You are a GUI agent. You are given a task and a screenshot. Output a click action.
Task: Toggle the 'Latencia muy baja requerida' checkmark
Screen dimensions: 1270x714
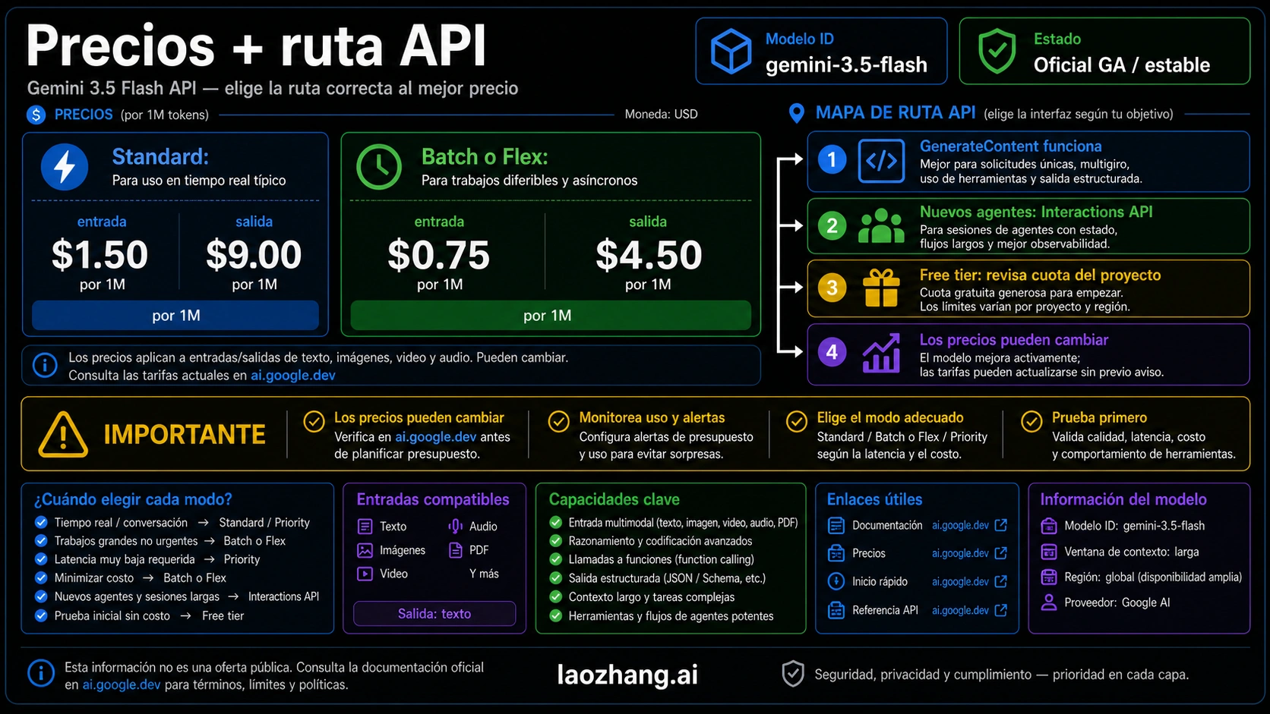41,559
